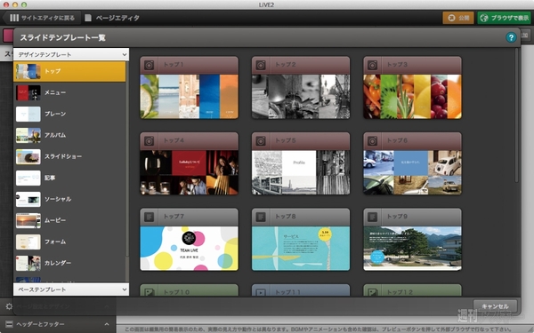Select the カレンダー category
This screenshot has height=333, width=534.
click(69, 263)
